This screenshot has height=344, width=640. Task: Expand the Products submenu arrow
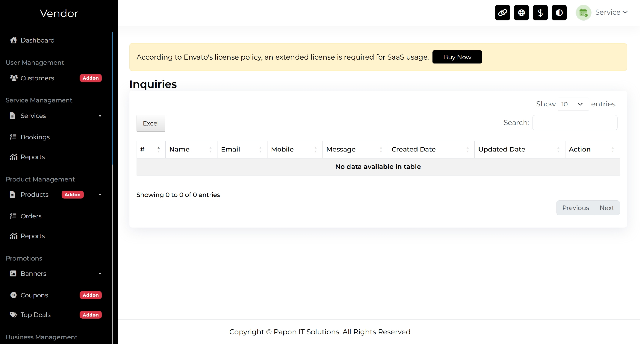(x=100, y=194)
